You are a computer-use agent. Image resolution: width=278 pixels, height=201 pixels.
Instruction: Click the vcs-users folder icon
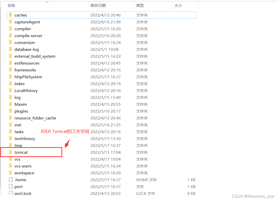click(x=11, y=166)
